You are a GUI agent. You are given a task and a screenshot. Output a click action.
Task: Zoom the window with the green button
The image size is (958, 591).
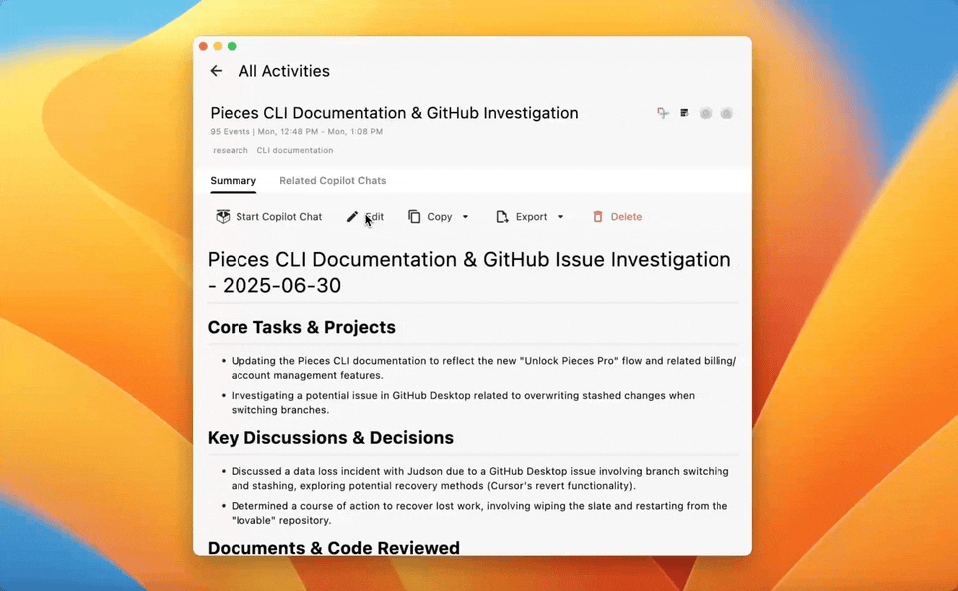coord(232,47)
